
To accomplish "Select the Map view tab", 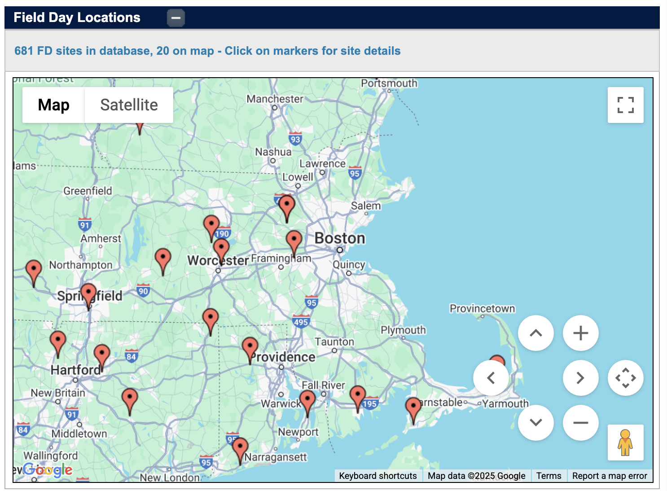I will pos(53,105).
